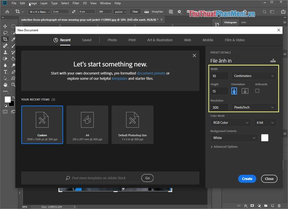Select the Lasso tool
This screenshot has height=209, width=288.
(5, 33)
